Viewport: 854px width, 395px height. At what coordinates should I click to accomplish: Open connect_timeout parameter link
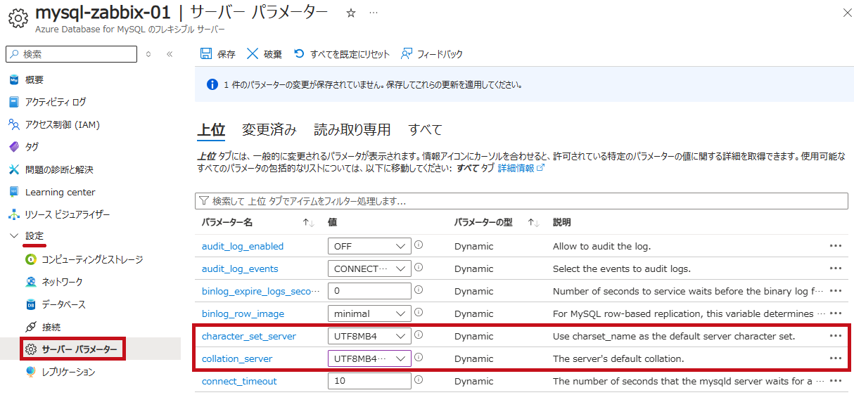[239, 381]
